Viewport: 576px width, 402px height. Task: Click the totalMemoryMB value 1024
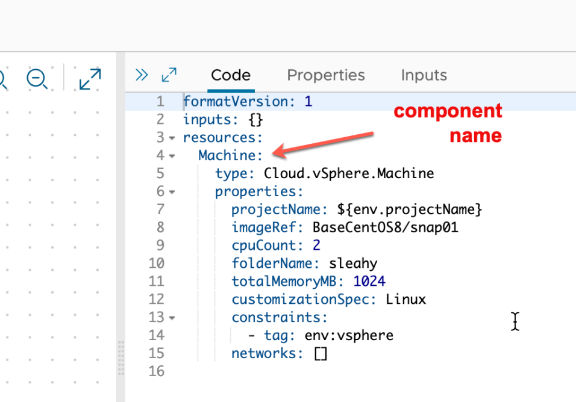369,282
